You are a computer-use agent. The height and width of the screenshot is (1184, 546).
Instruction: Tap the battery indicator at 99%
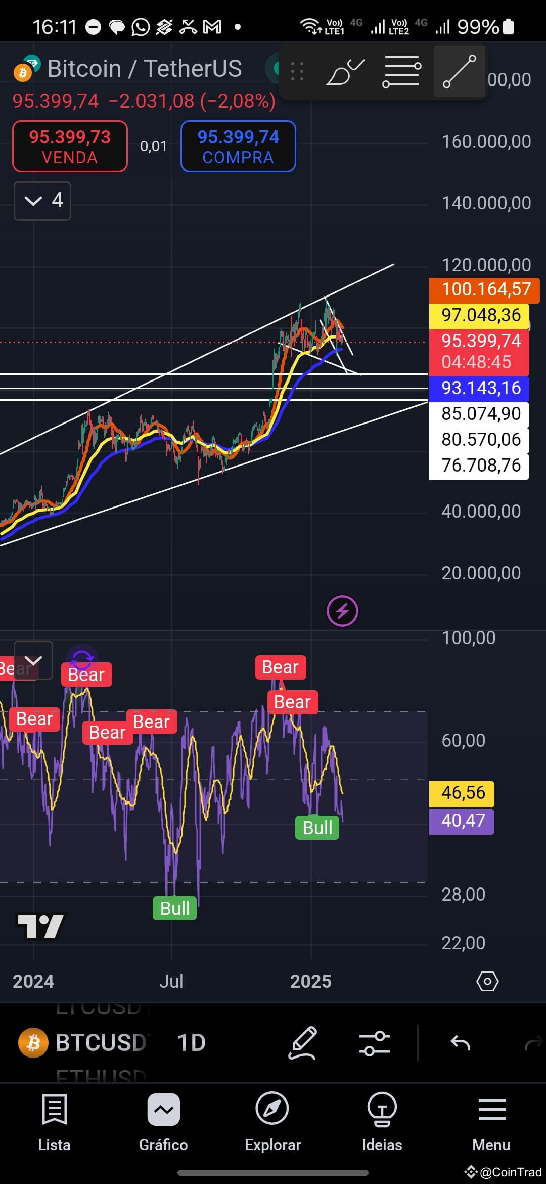[x=509, y=27]
